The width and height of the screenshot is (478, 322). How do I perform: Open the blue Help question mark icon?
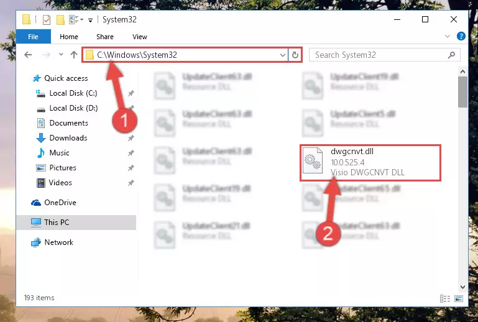461,36
